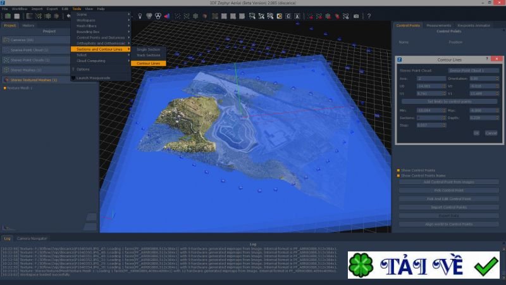The image size is (506, 285).
Task: Click Set limits by control points button
Action: 449,101
